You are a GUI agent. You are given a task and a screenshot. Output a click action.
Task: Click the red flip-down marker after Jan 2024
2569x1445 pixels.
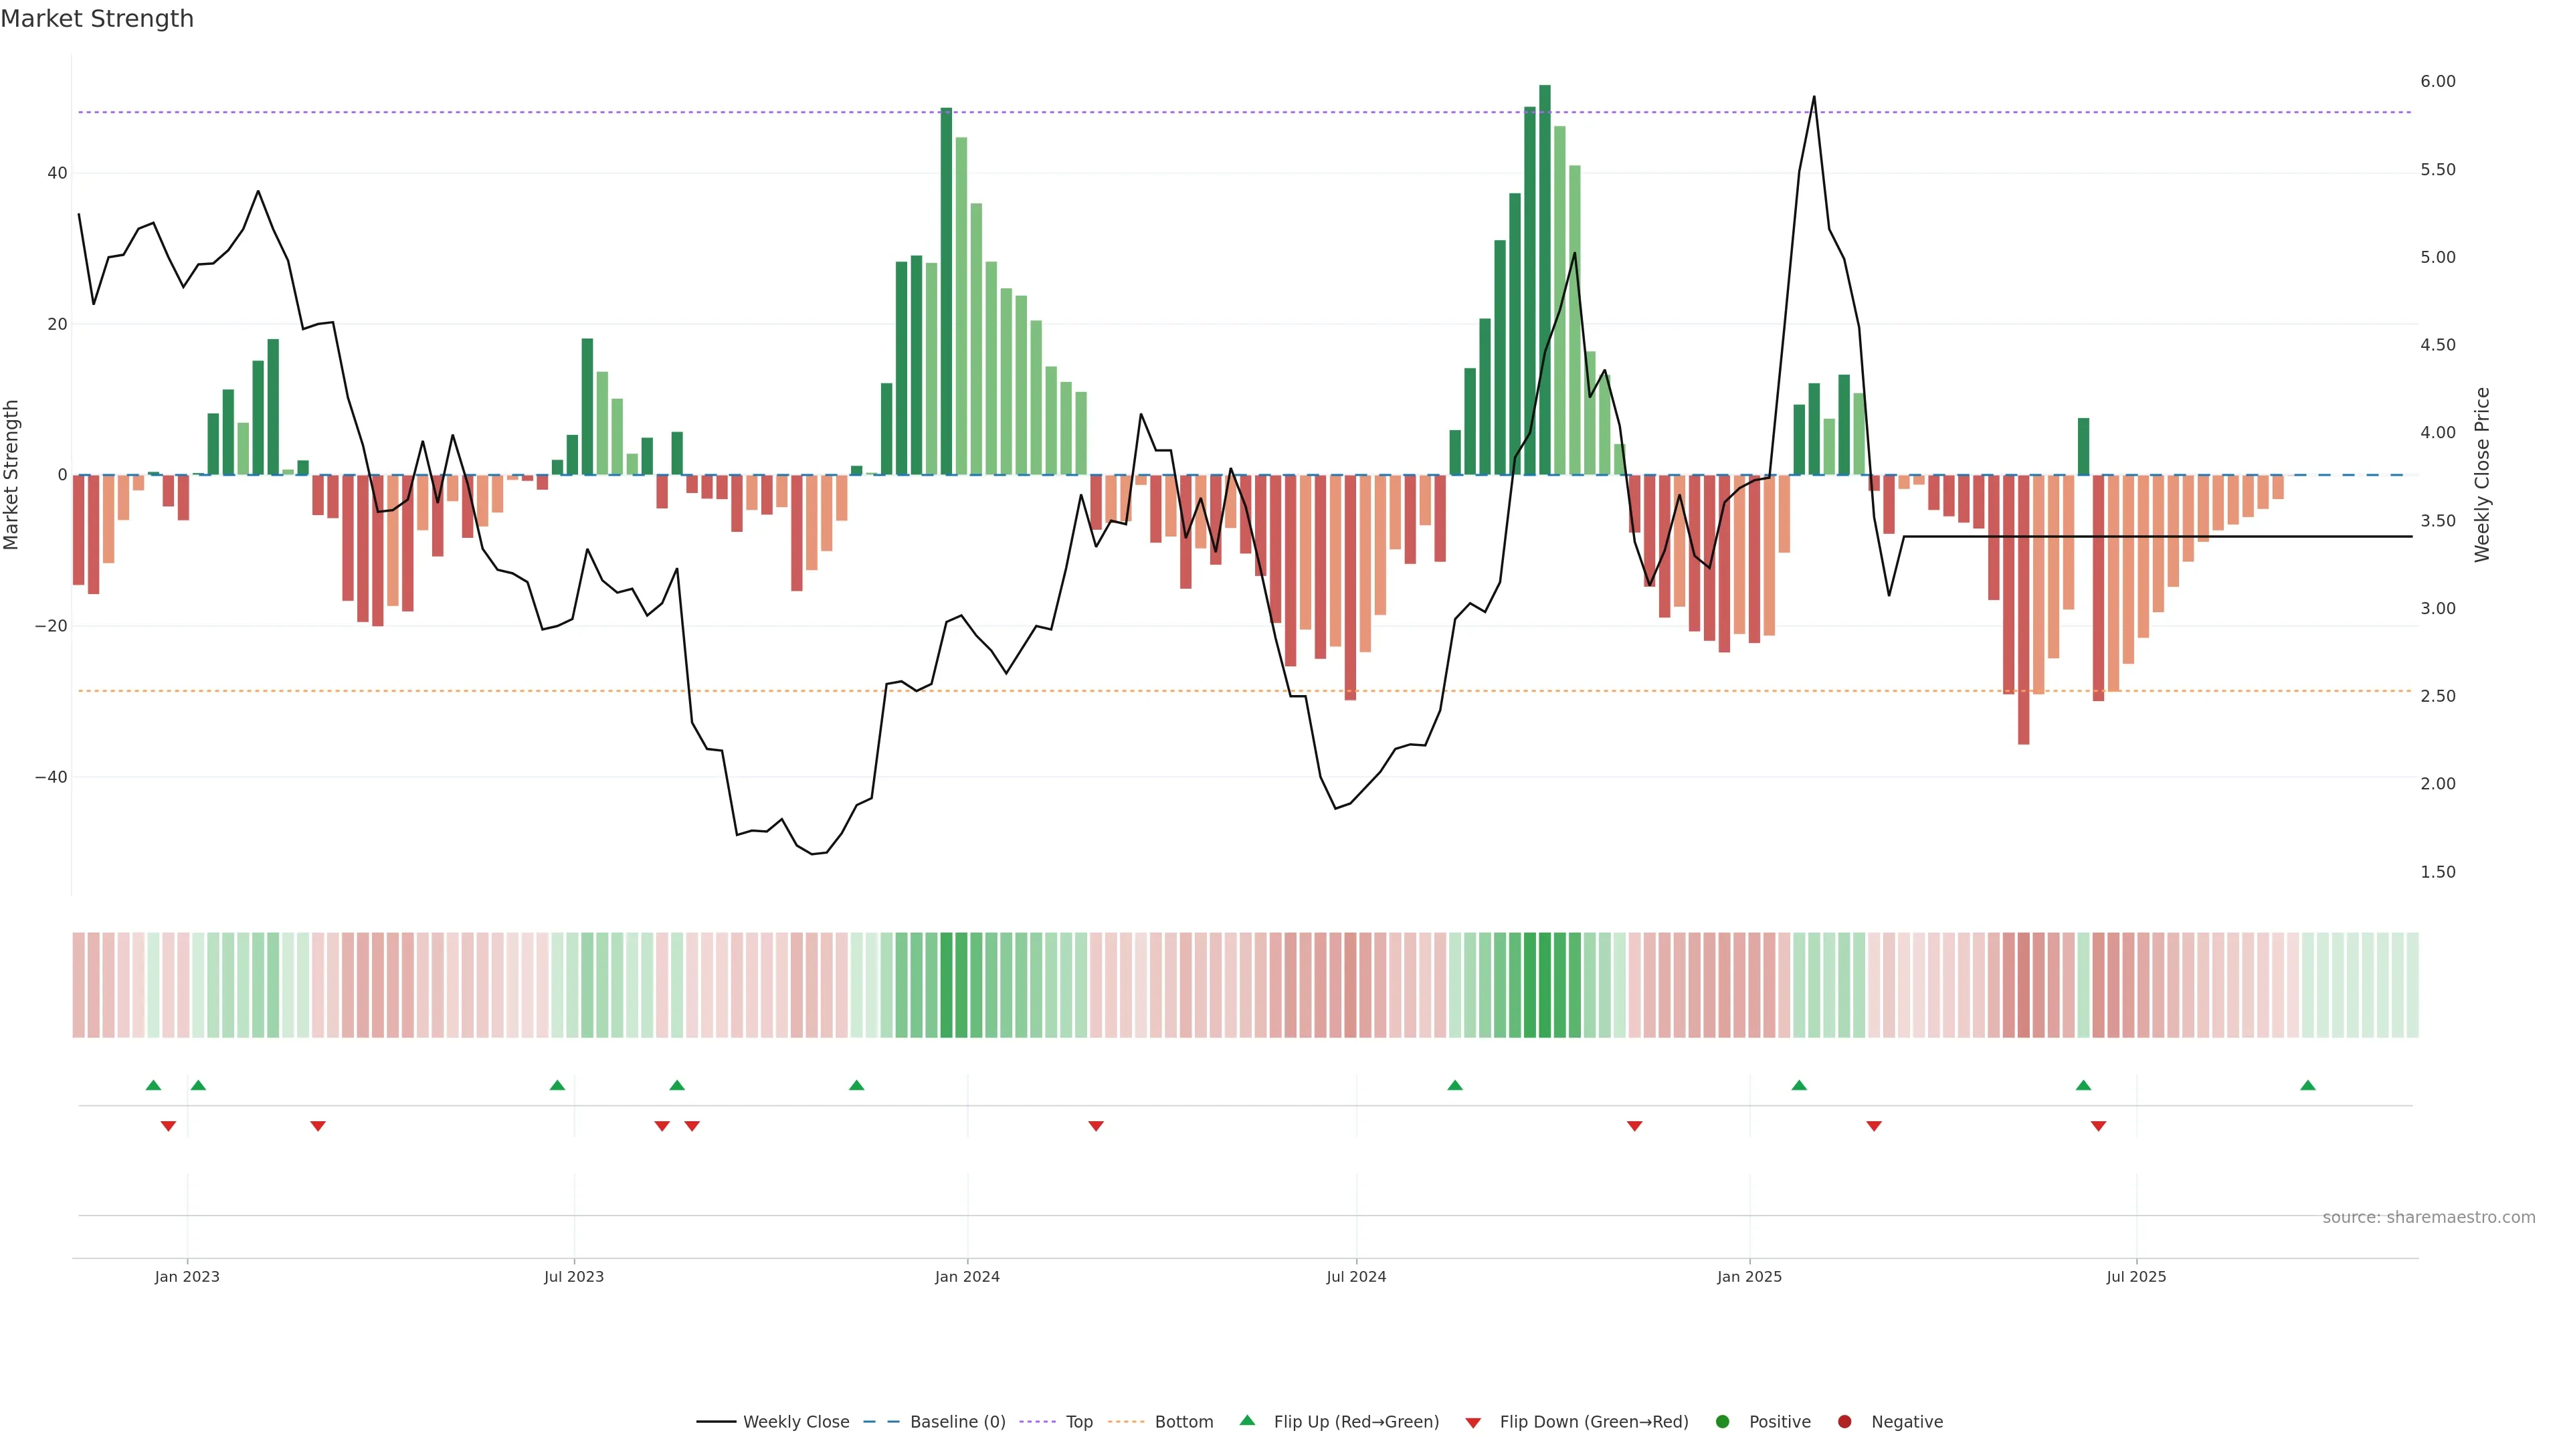(x=1096, y=1126)
